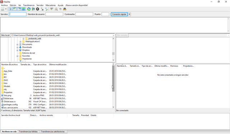Toggle transfer queue display
The image size is (230, 134).
23,9
